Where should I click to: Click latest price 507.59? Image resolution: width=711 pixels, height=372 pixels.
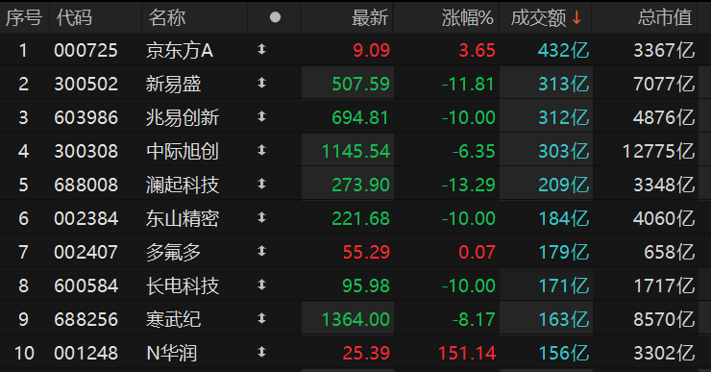pos(361,84)
